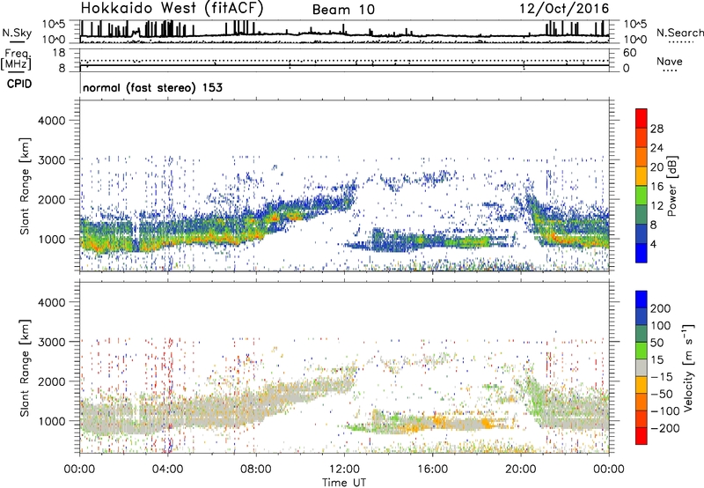The image size is (704, 488).
Task: Click the '50' velocity colorbar label
Action: pyautogui.click(x=656, y=343)
